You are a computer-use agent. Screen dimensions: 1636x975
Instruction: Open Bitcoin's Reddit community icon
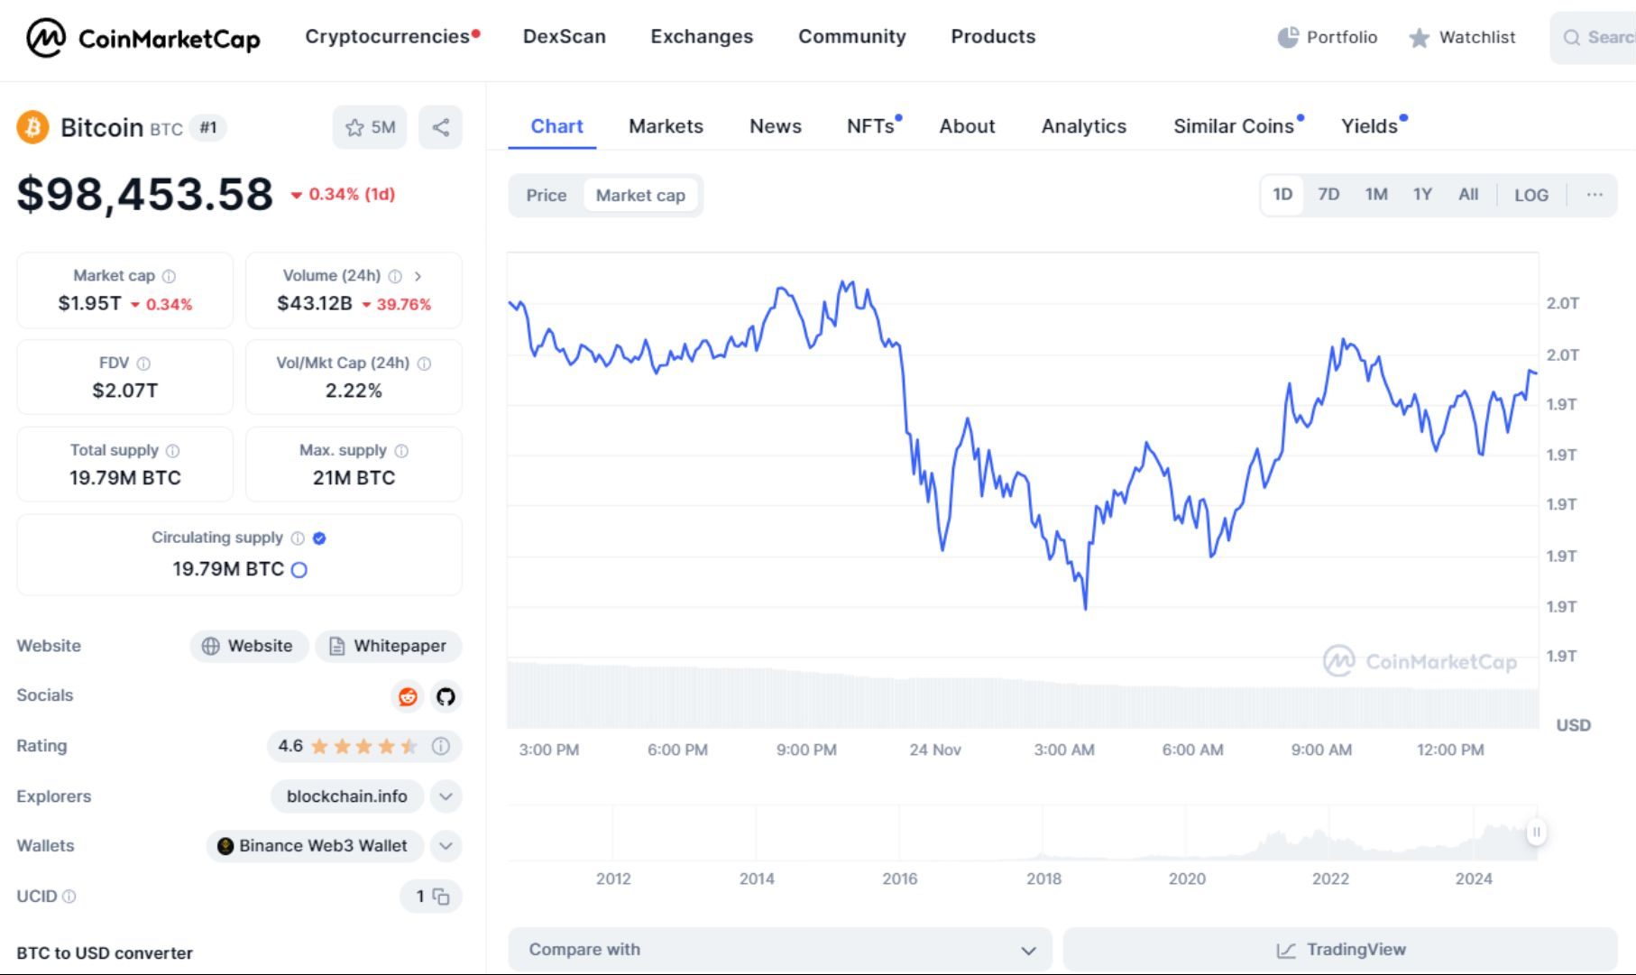click(x=408, y=696)
